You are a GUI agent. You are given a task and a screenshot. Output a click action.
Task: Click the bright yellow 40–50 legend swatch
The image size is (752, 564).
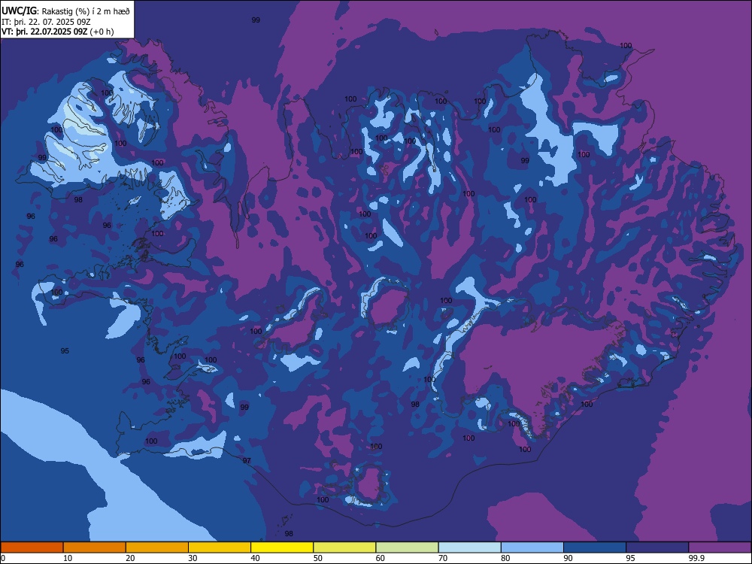282,547
